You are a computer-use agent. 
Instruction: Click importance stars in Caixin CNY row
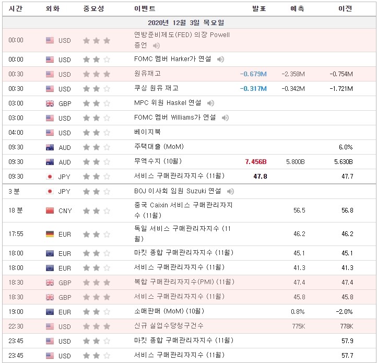[97, 210]
